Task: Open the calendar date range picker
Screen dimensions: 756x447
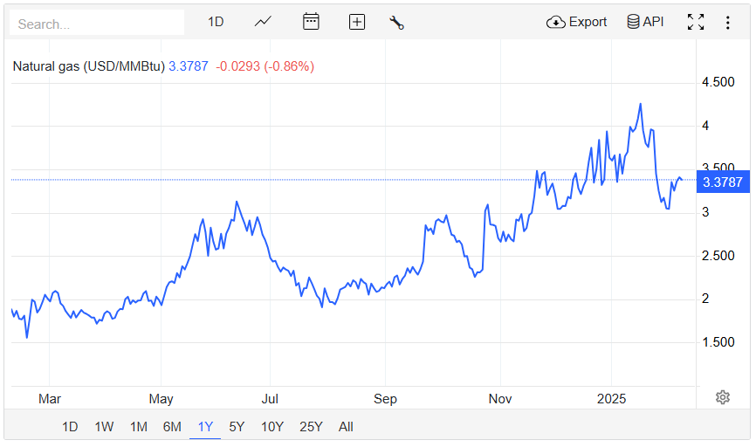Action: tap(311, 22)
